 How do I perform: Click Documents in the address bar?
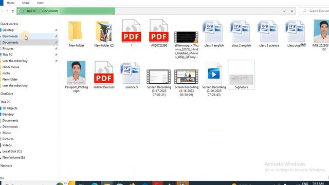[50, 11]
